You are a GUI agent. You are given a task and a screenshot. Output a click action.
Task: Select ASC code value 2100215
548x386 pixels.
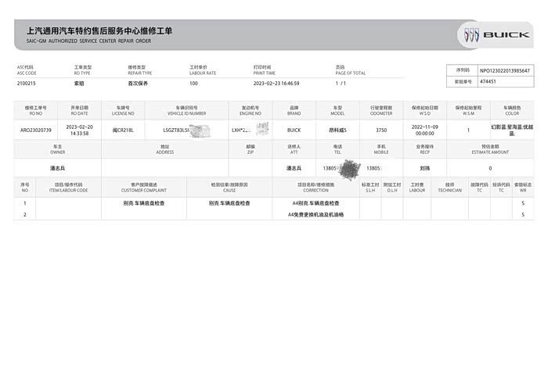coord(26,84)
